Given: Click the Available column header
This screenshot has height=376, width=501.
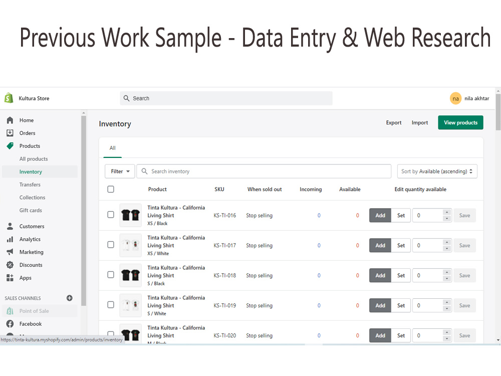Looking at the screenshot, I should pos(350,190).
